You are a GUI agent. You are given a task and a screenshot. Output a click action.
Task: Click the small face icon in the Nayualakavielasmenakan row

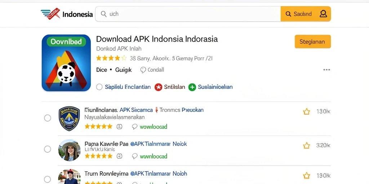click(x=120, y=127)
